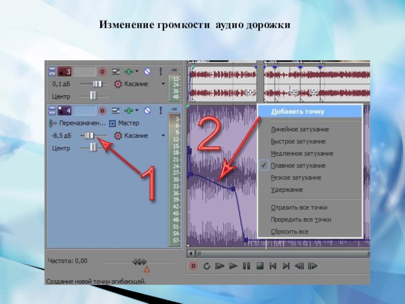The height and width of the screenshot is (304, 405).
Task: Arm track 3 for recording
Action: [102, 71]
